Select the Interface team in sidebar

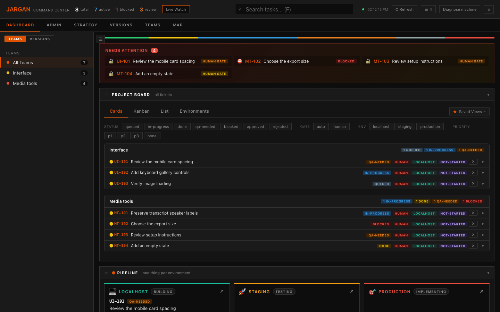pos(47,73)
